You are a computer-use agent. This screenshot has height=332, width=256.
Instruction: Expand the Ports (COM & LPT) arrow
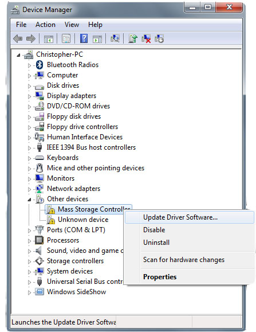click(x=29, y=231)
